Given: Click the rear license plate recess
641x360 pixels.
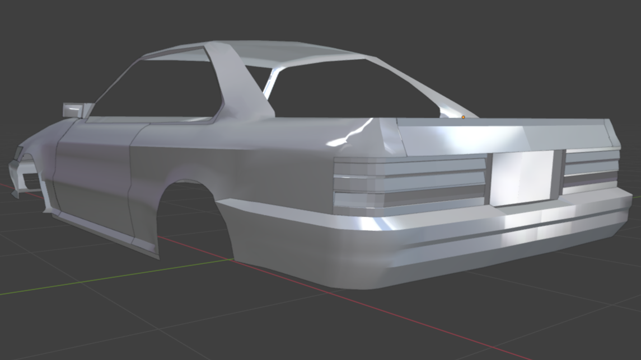Looking at the screenshot, I should [x=523, y=178].
